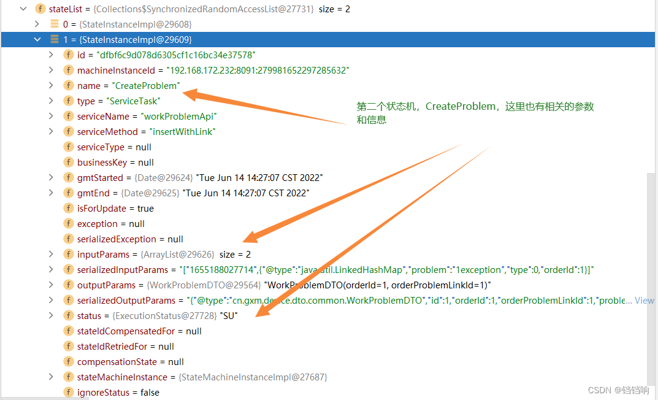Click the status value "SU"

click(x=229, y=315)
